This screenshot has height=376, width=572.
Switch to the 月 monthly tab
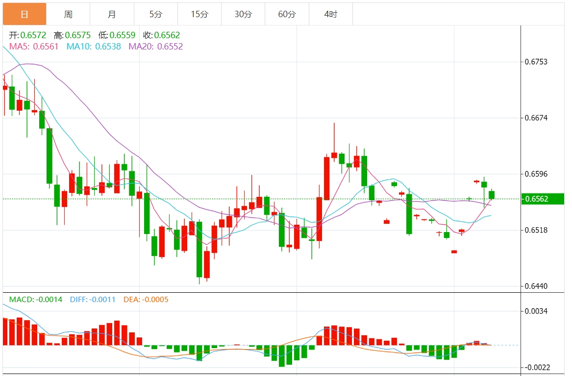(112, 14)
